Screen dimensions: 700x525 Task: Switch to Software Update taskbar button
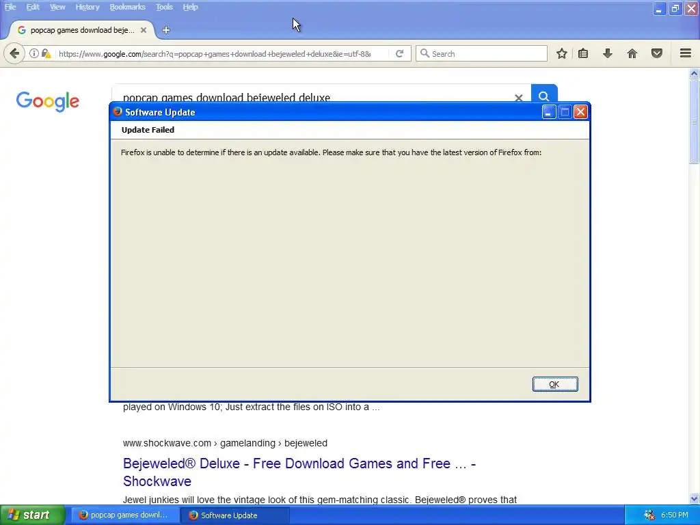point(235,515)
